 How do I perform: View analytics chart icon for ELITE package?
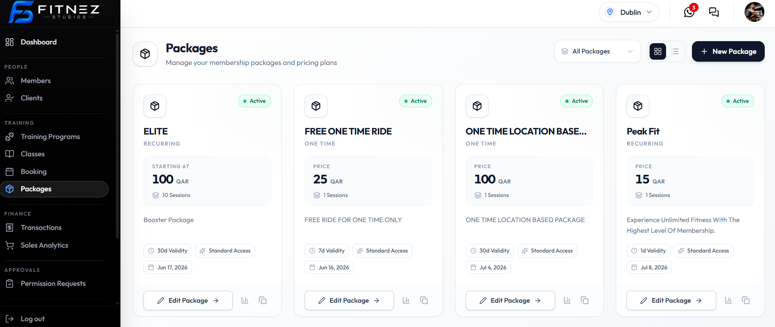245,300
